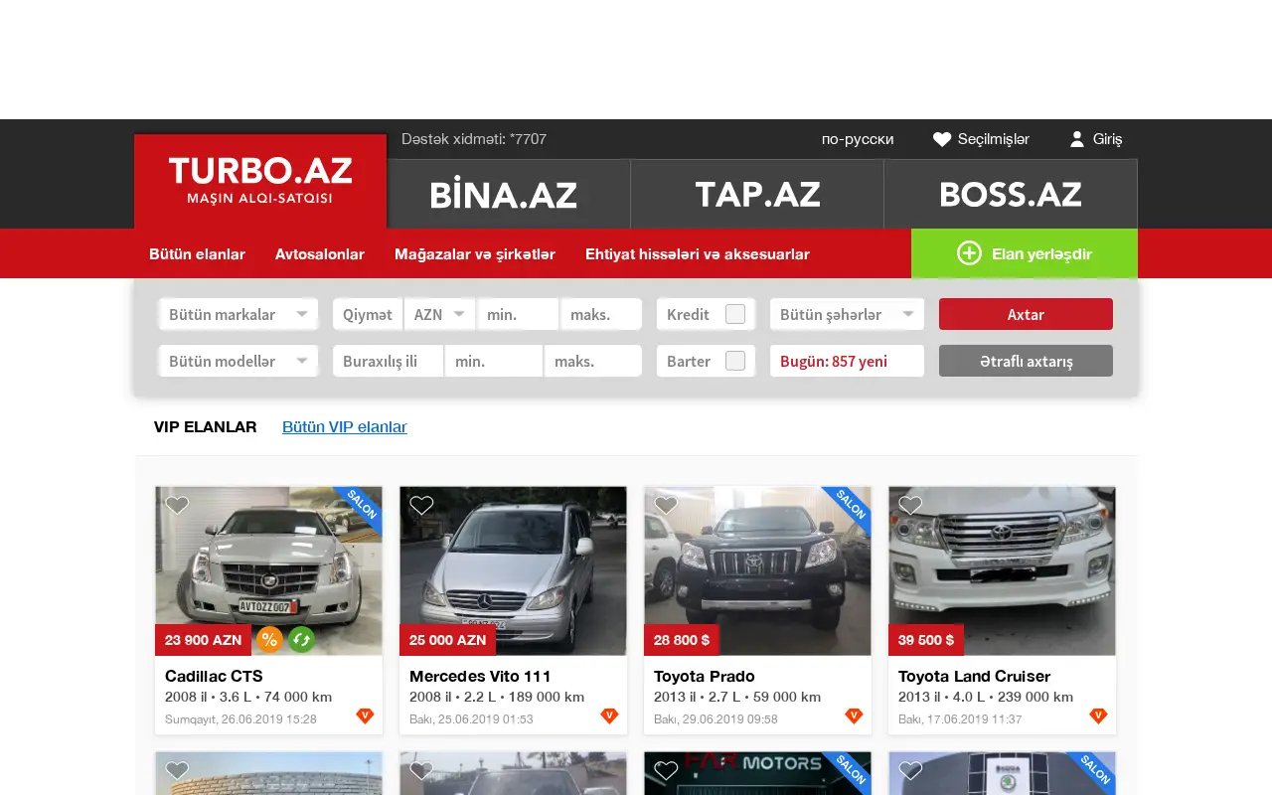The image size is (1272, 795).
Task: Click the user icon beside Giriş
Action: tap(1077, 139)
